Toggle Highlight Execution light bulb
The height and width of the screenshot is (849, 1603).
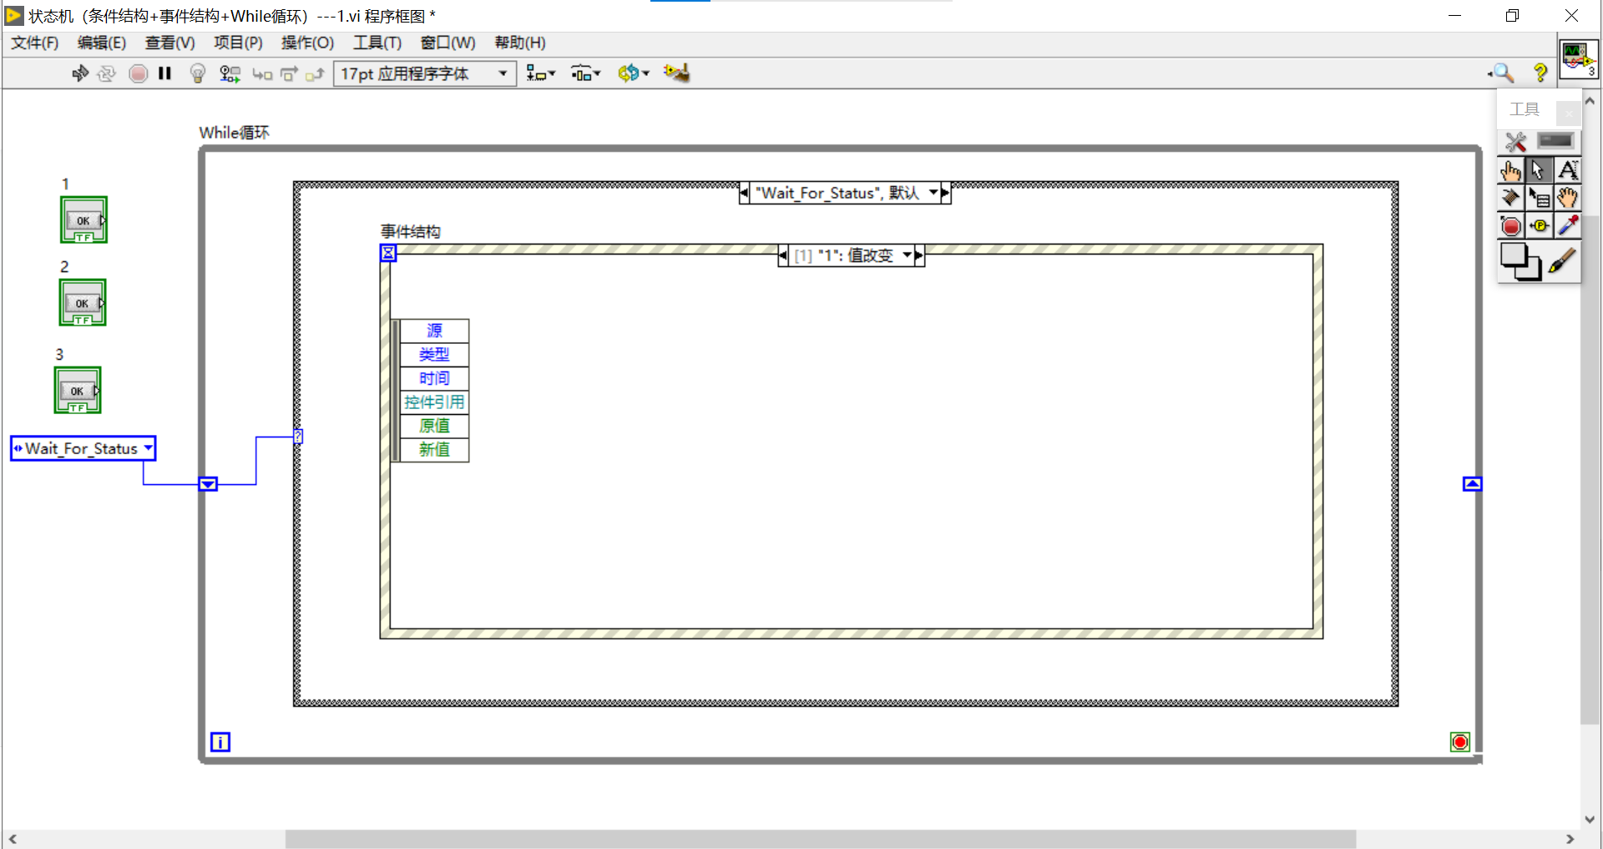point(198,73)
